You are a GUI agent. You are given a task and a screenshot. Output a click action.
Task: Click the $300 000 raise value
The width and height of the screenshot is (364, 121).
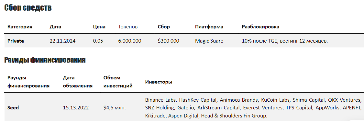pyautogui.click(x=168, y=41)
